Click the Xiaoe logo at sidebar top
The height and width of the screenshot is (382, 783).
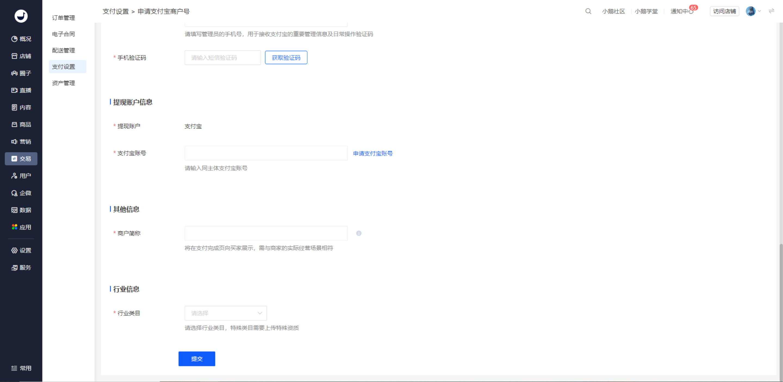click(21, 16)
